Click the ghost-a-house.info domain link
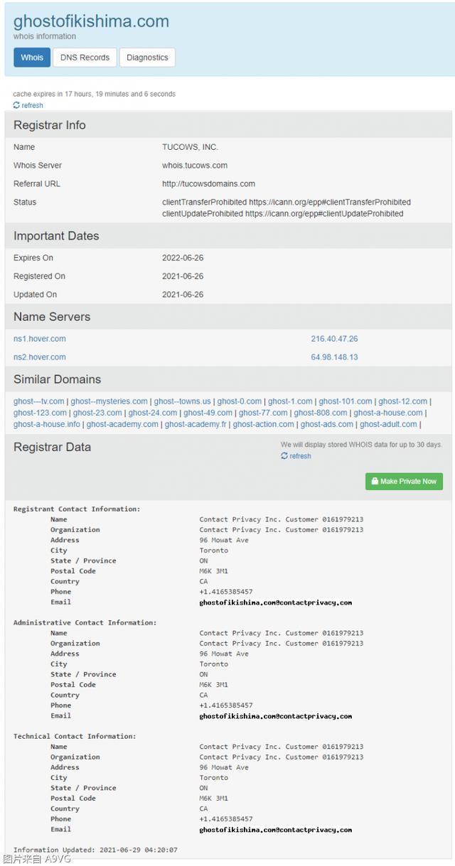Image resolution: width=455 pixels, height=866 pixels. 47,424
